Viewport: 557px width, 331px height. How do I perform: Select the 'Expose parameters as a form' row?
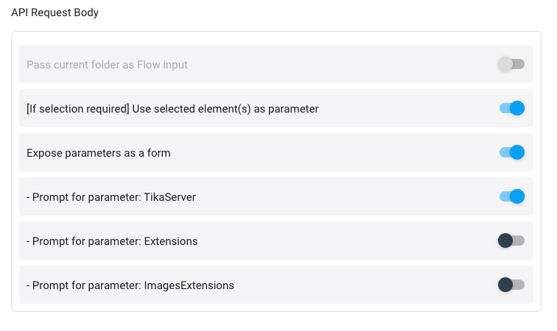pos(276,152)
